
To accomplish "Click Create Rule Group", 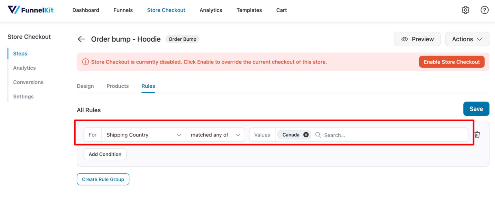I will tap(103, 179).
